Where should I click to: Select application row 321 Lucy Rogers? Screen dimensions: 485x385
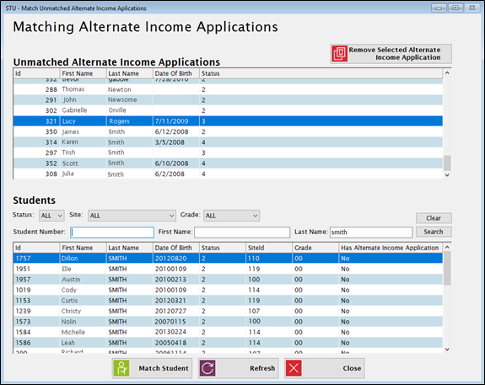228,121
